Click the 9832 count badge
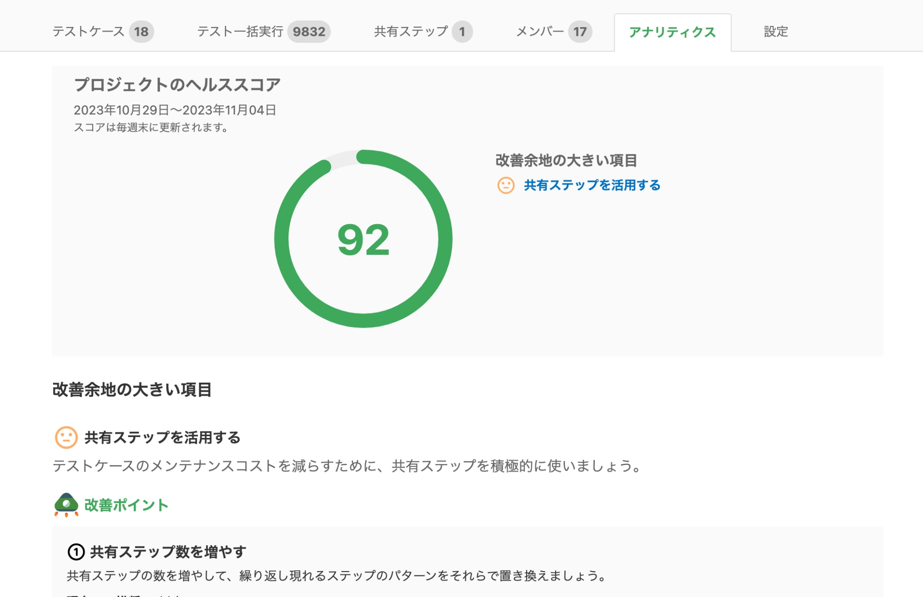Image resolution: width=923 pixels, height=597 pixels. [x=309, y=32]
